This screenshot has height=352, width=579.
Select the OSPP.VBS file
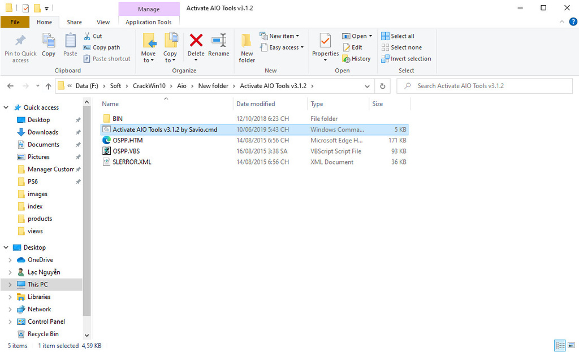pyautogui.click(x=126, y=151)
